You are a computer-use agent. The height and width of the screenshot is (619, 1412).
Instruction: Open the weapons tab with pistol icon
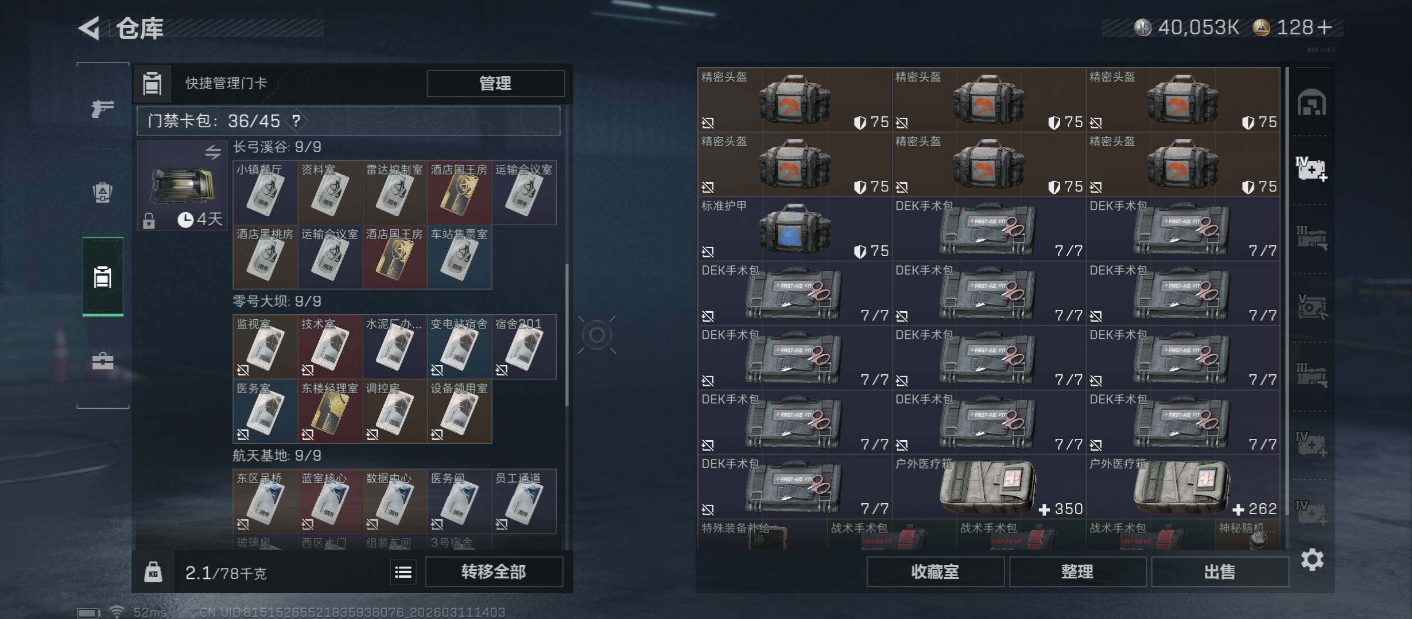point(103,107)
